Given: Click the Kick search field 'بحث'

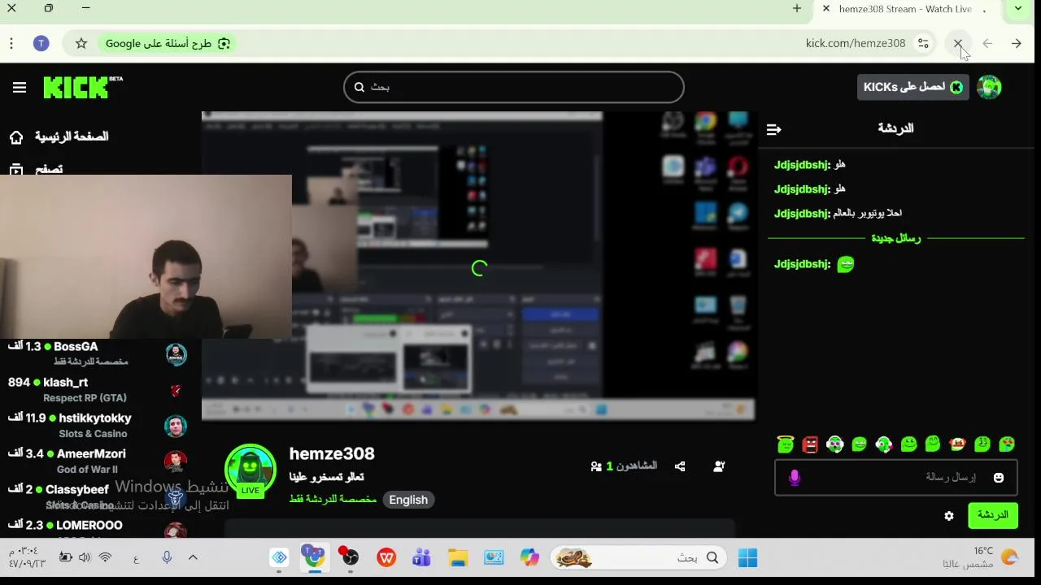Looking at the screenshot, I should pos(513,87).
